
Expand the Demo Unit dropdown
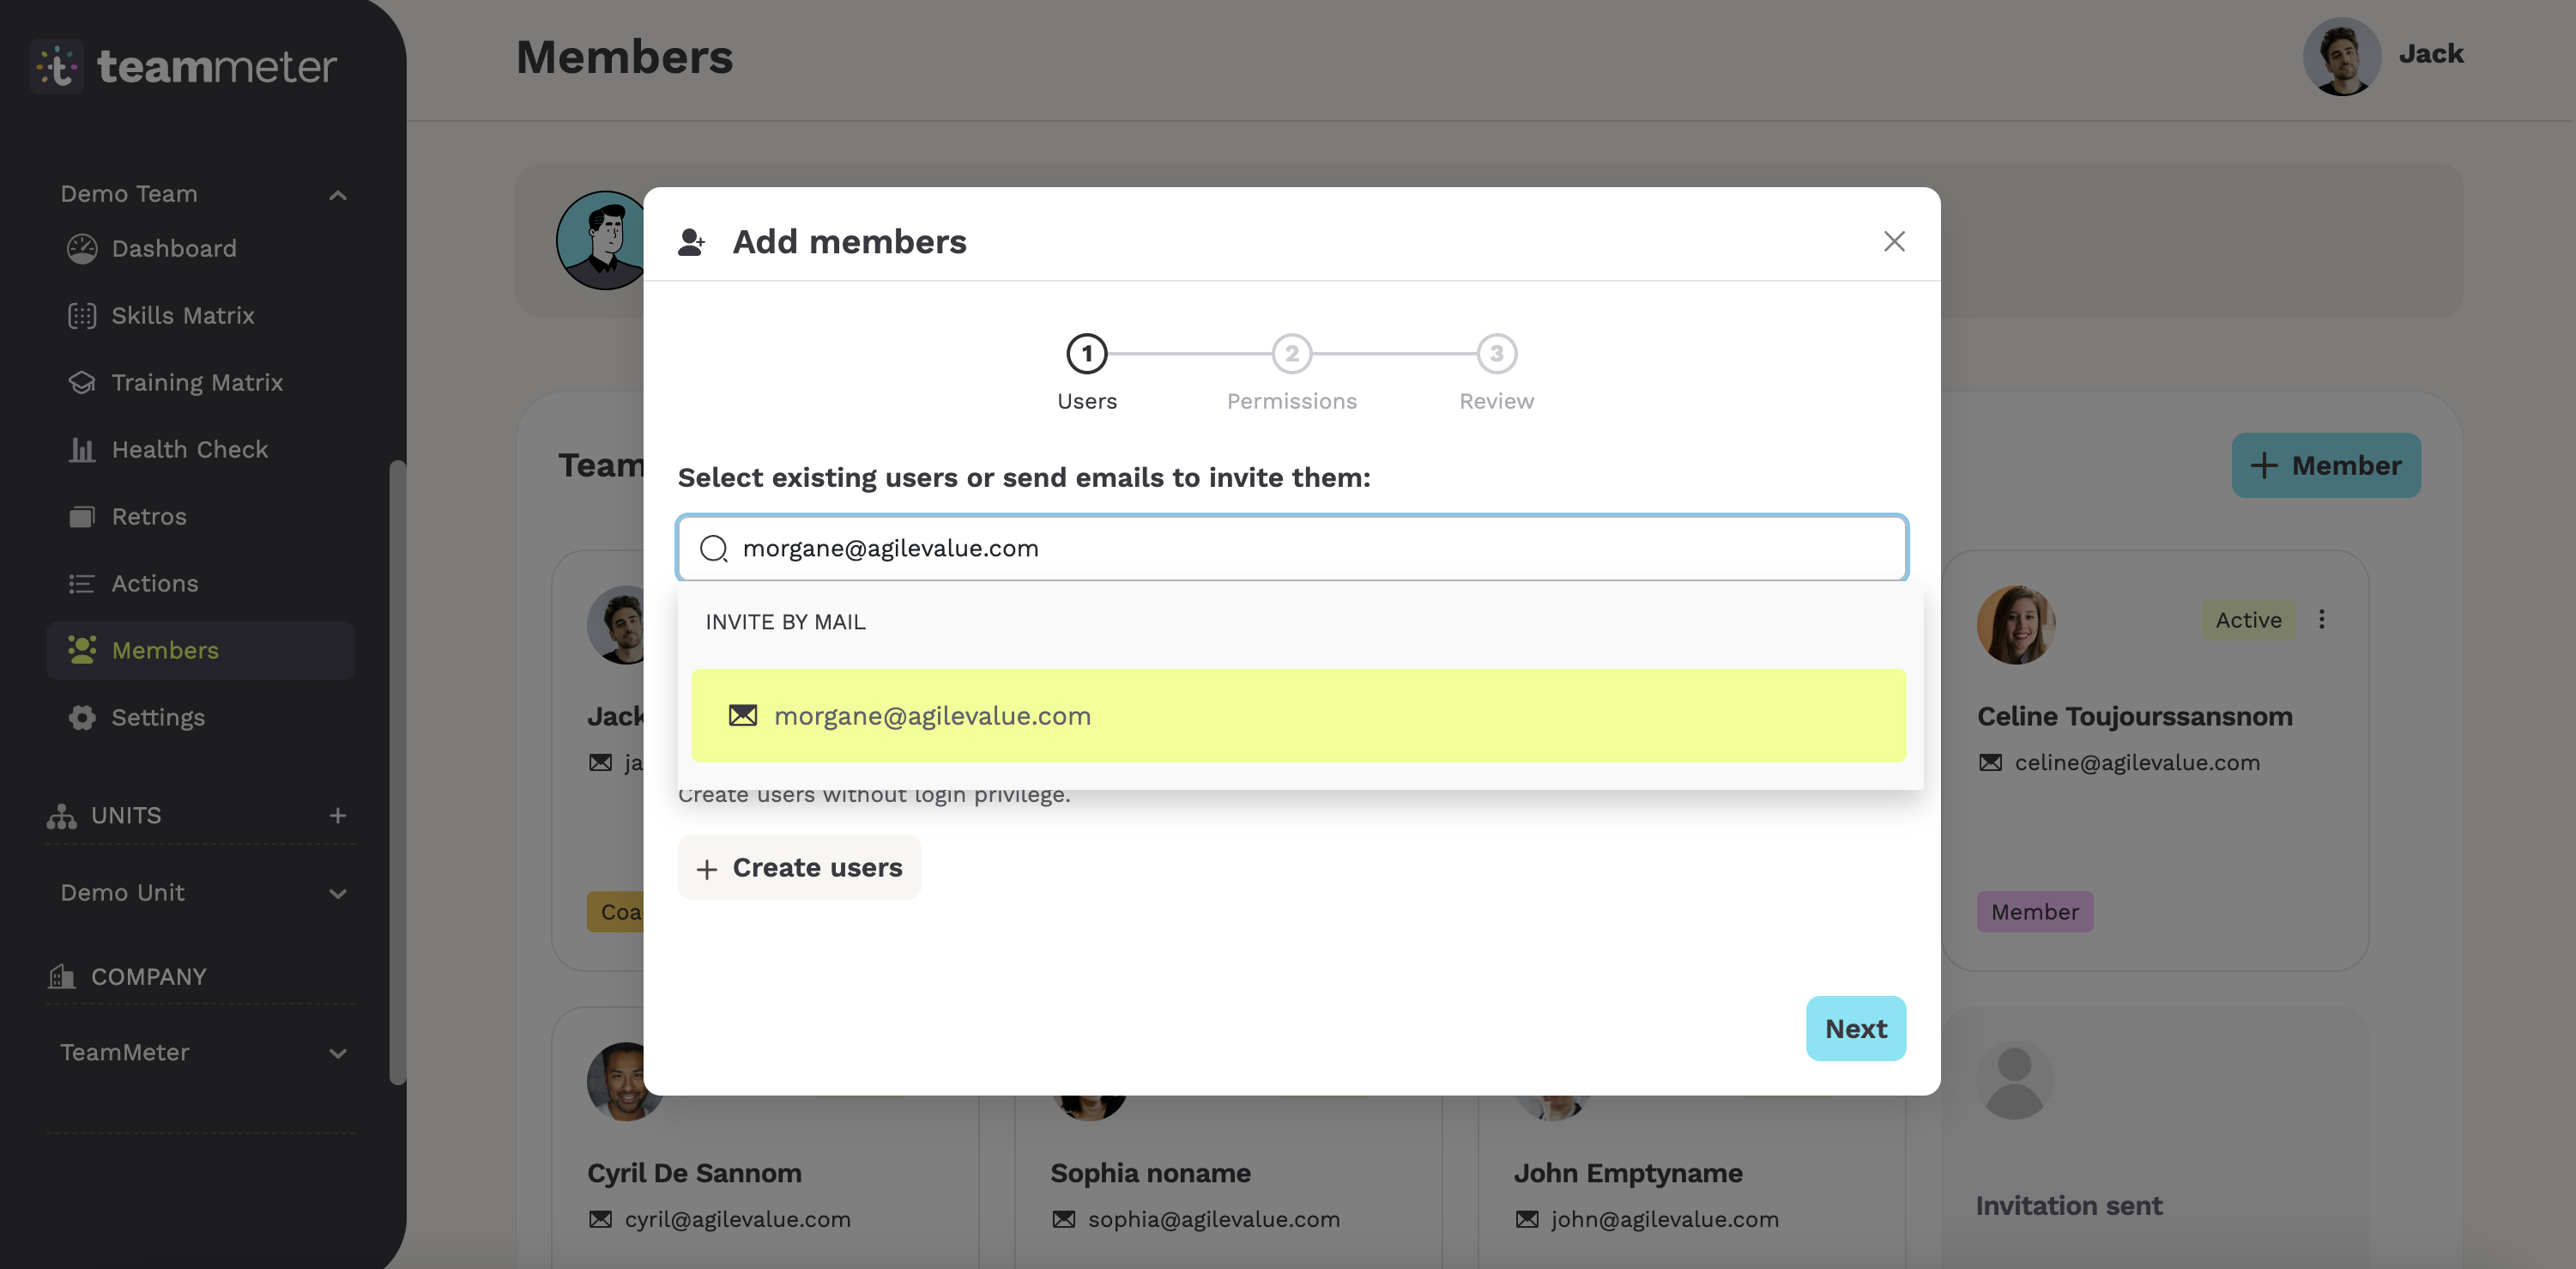coord(338,893)
